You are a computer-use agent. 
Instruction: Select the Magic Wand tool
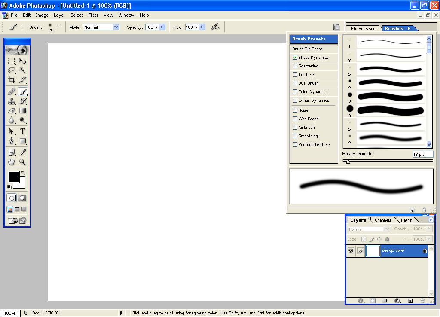[x=23, y=70]
